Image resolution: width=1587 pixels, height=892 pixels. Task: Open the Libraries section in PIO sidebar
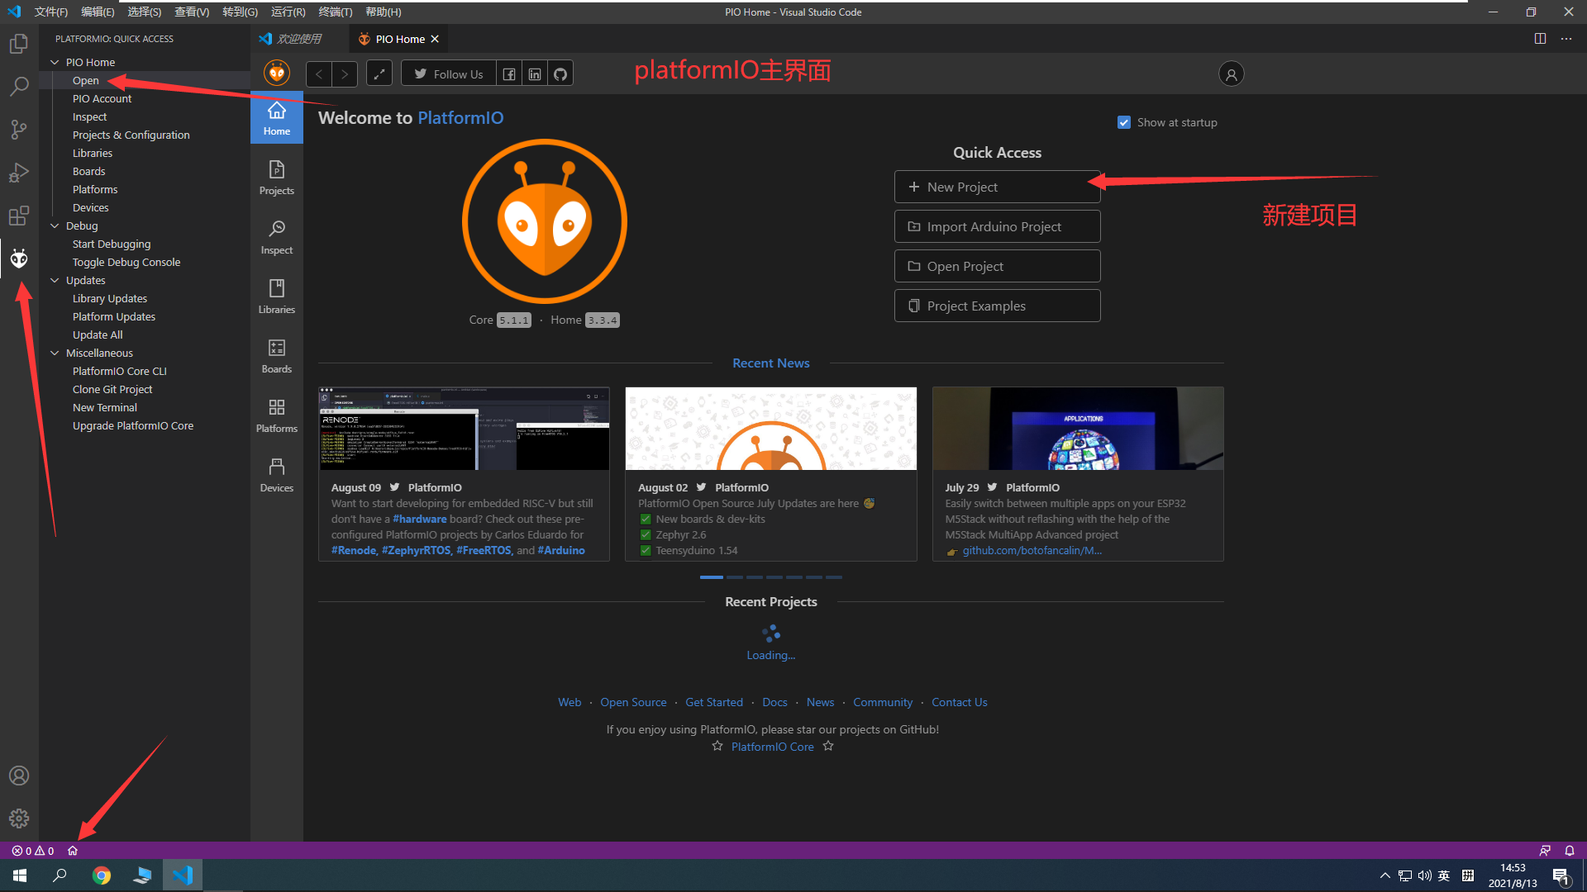[x=276, y=296]
